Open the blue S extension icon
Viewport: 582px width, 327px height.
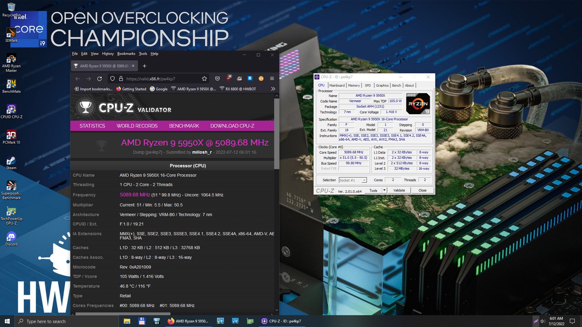pos(250,78)
